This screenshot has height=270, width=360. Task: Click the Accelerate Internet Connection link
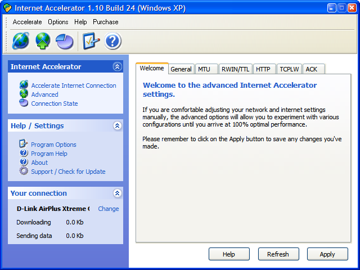(74, 85)
